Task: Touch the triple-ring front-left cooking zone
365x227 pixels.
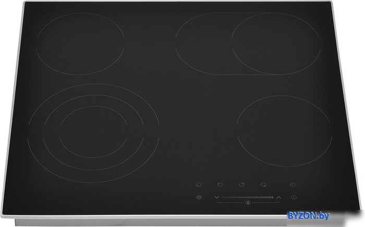Action: pyautogui.click(x=93, y=133)
